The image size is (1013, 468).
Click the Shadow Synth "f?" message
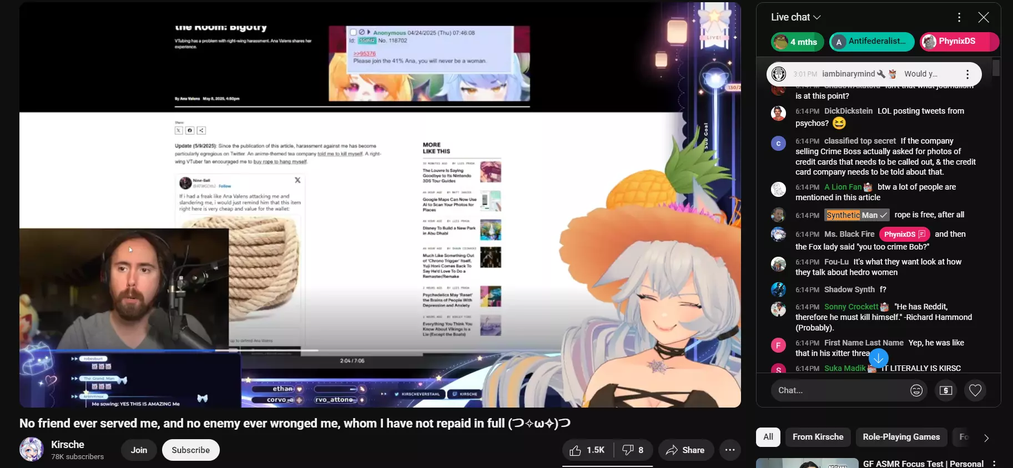point(883,289)
